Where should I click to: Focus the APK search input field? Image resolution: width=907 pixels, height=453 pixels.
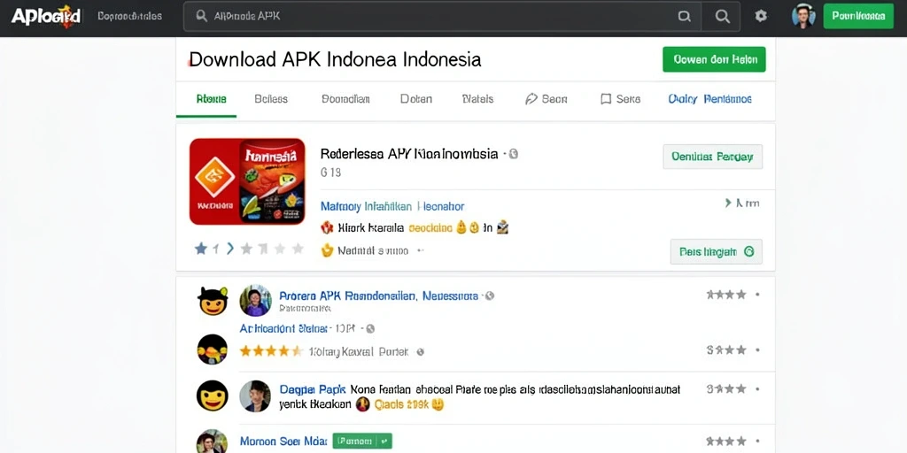click(442, 16)
